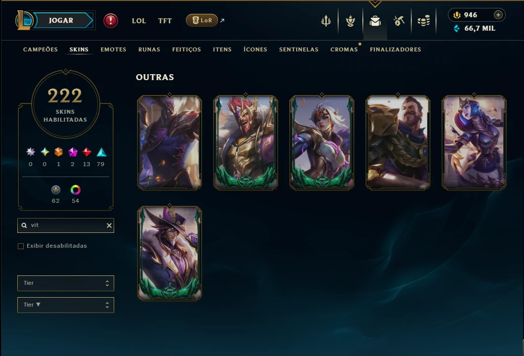Open the second Tier sort dropdown
The width and height of the screenshot is (524, 356).
point(65,305)
